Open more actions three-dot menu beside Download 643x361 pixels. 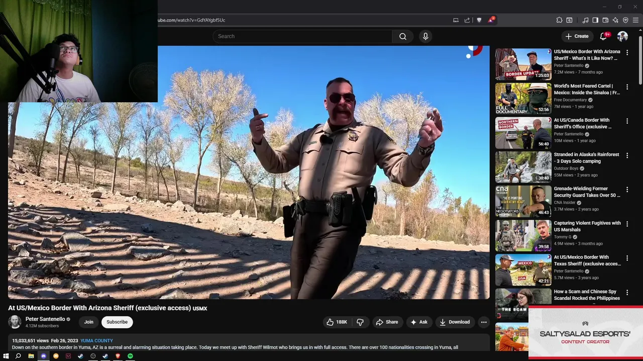coord(484,322)
